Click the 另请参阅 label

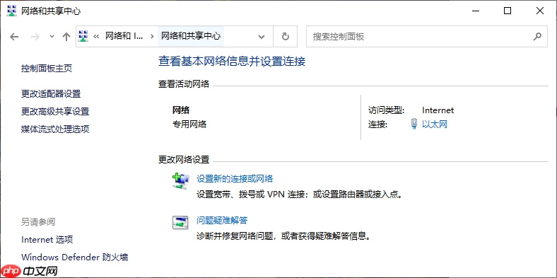click(38, 222)
